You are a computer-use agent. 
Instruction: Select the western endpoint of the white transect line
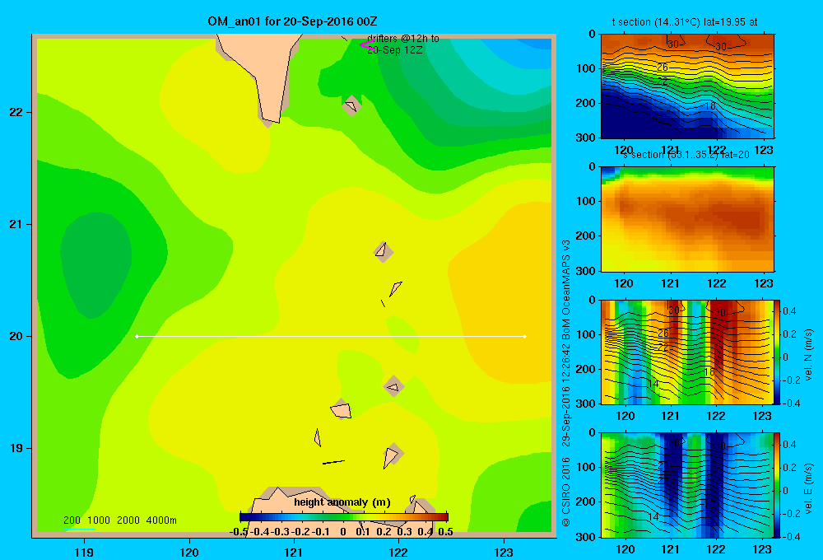click(137, 336)
